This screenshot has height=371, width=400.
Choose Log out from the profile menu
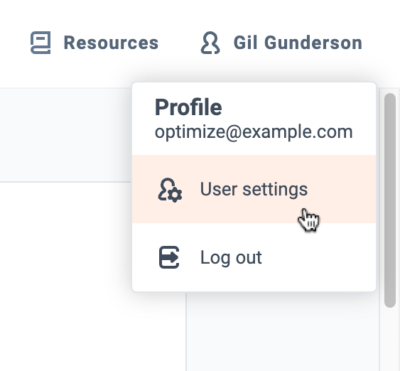tap(254, 257)
